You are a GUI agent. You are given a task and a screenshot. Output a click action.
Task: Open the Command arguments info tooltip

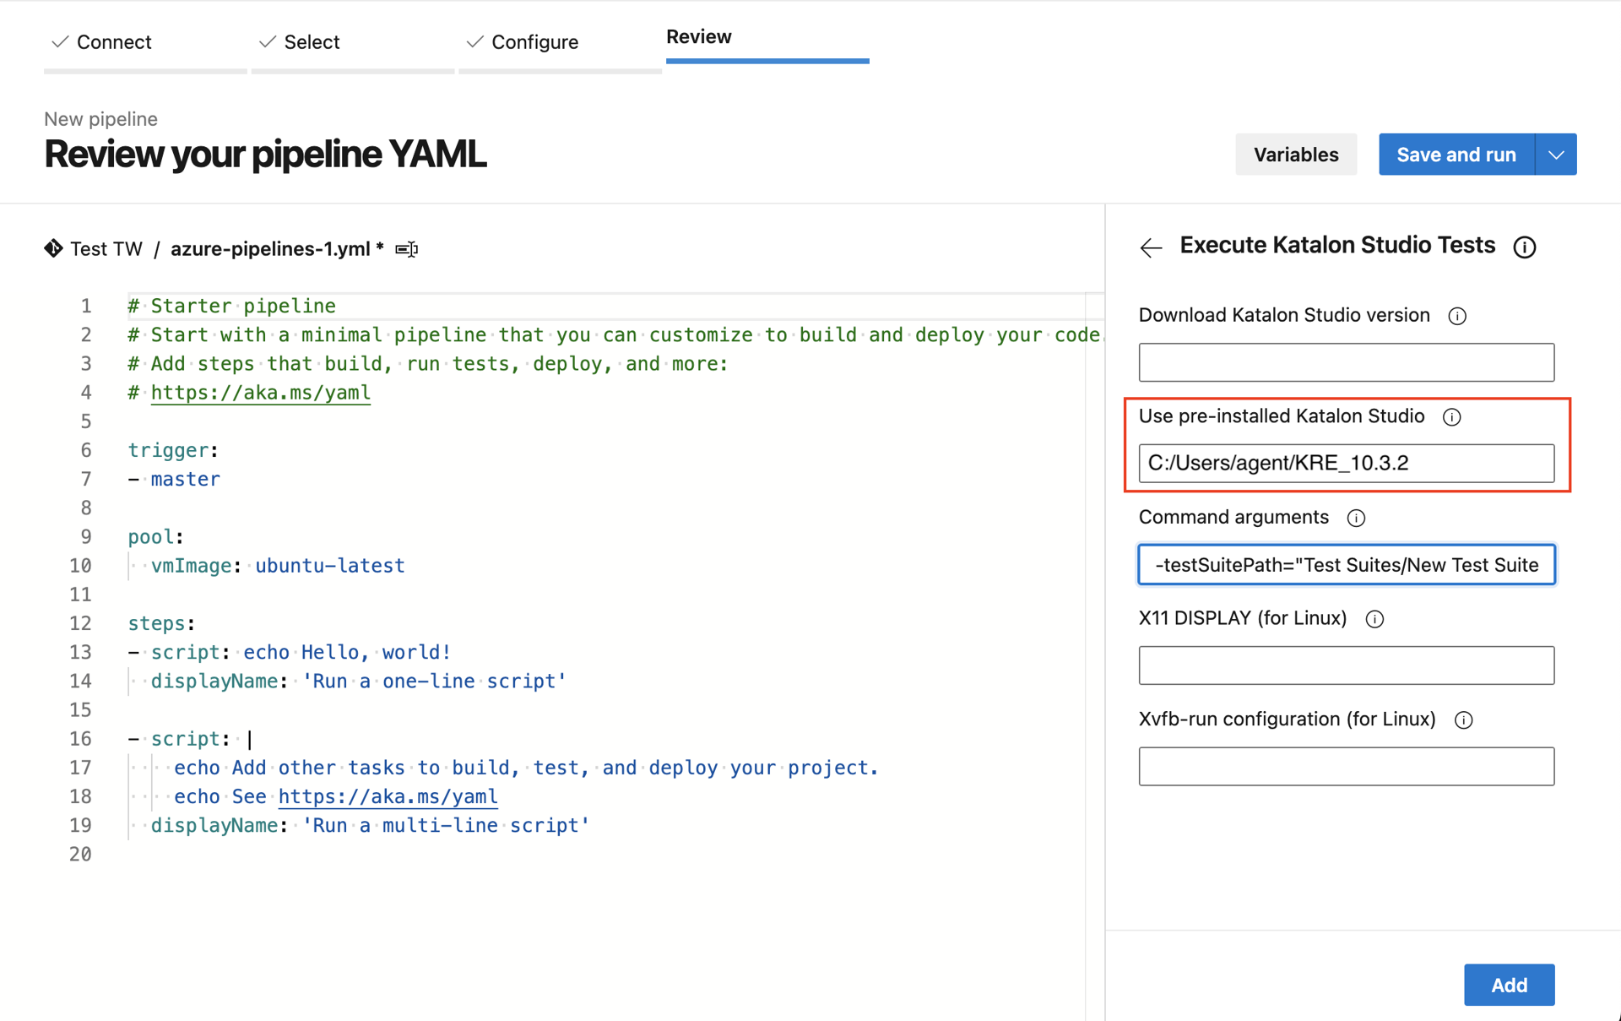(x=1357, y=518)
